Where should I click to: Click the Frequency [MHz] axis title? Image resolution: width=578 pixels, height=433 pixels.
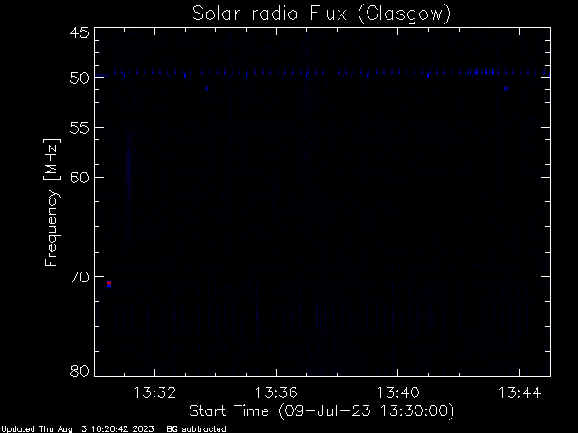pos(51,202)
